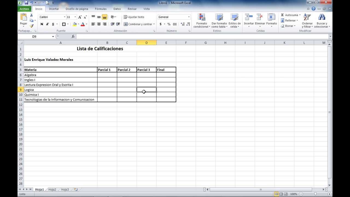350x197 pixels.
Task: Switch to the Revisar tab
Action: tap(132, 9)
